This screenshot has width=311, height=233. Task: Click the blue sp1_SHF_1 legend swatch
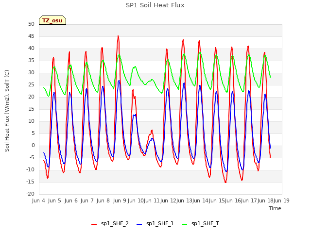pos(139,224)
